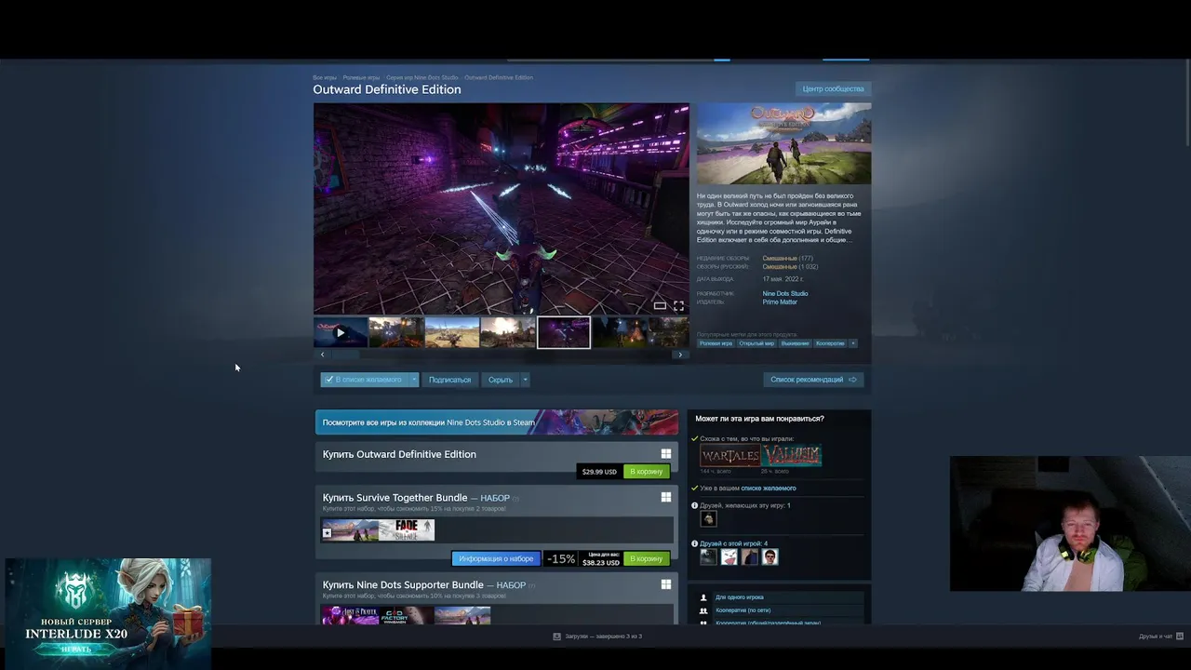This screenshot has width=1191, height=670.
Task: Click the carousel right arrow
Action: tap(680, 355)
